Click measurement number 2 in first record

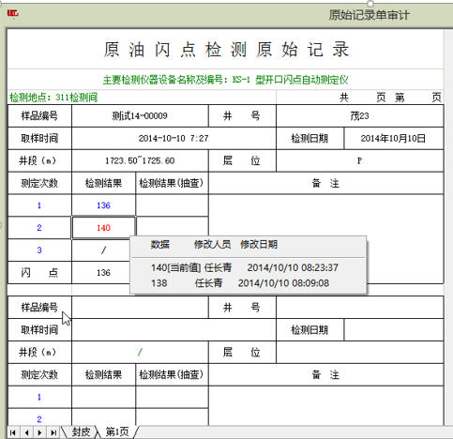point(39,228)
